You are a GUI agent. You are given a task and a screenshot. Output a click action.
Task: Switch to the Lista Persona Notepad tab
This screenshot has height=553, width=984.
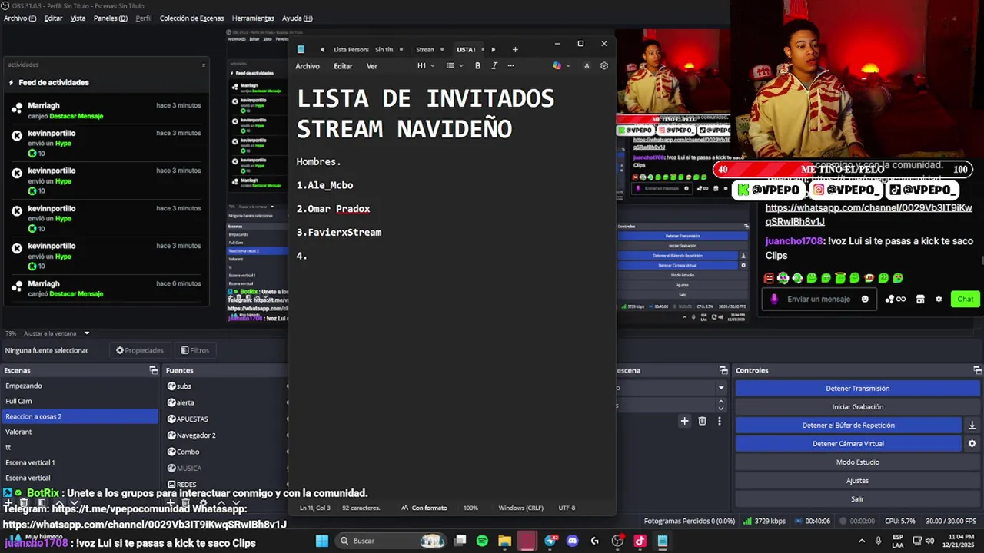[351, 50]
